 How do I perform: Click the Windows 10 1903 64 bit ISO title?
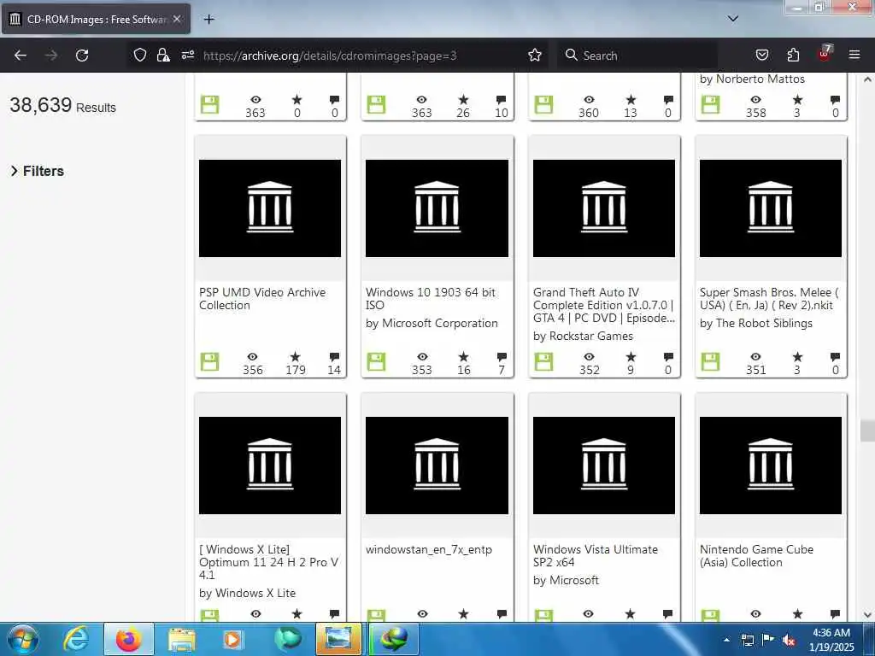click(x=431, y=298)
